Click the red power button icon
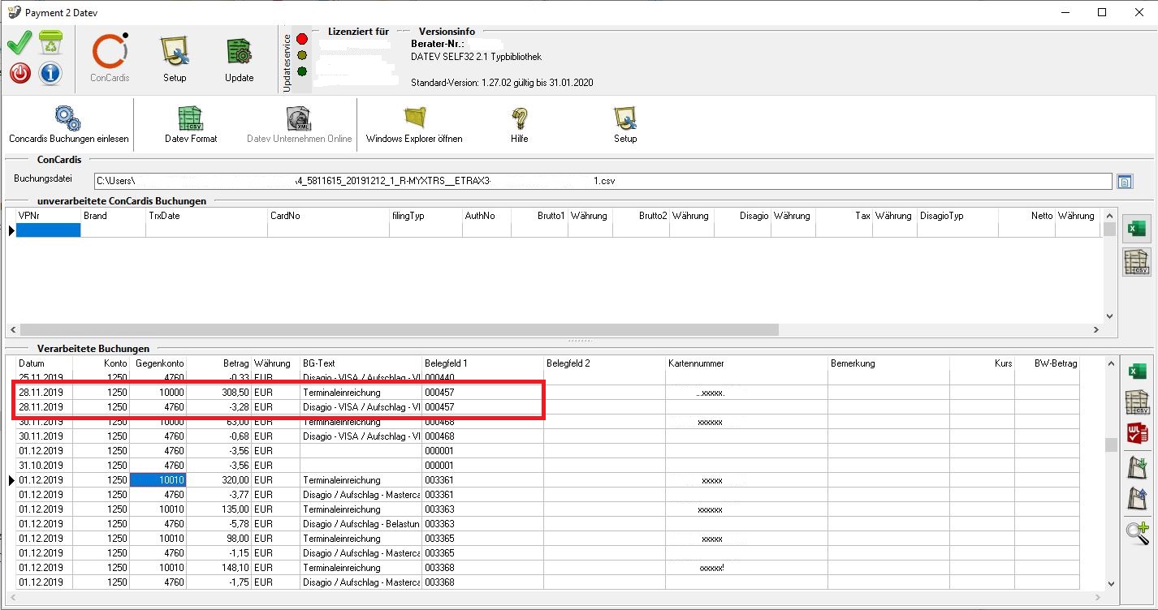Viewport: 1158px width, 610px height. click(20, 73)
